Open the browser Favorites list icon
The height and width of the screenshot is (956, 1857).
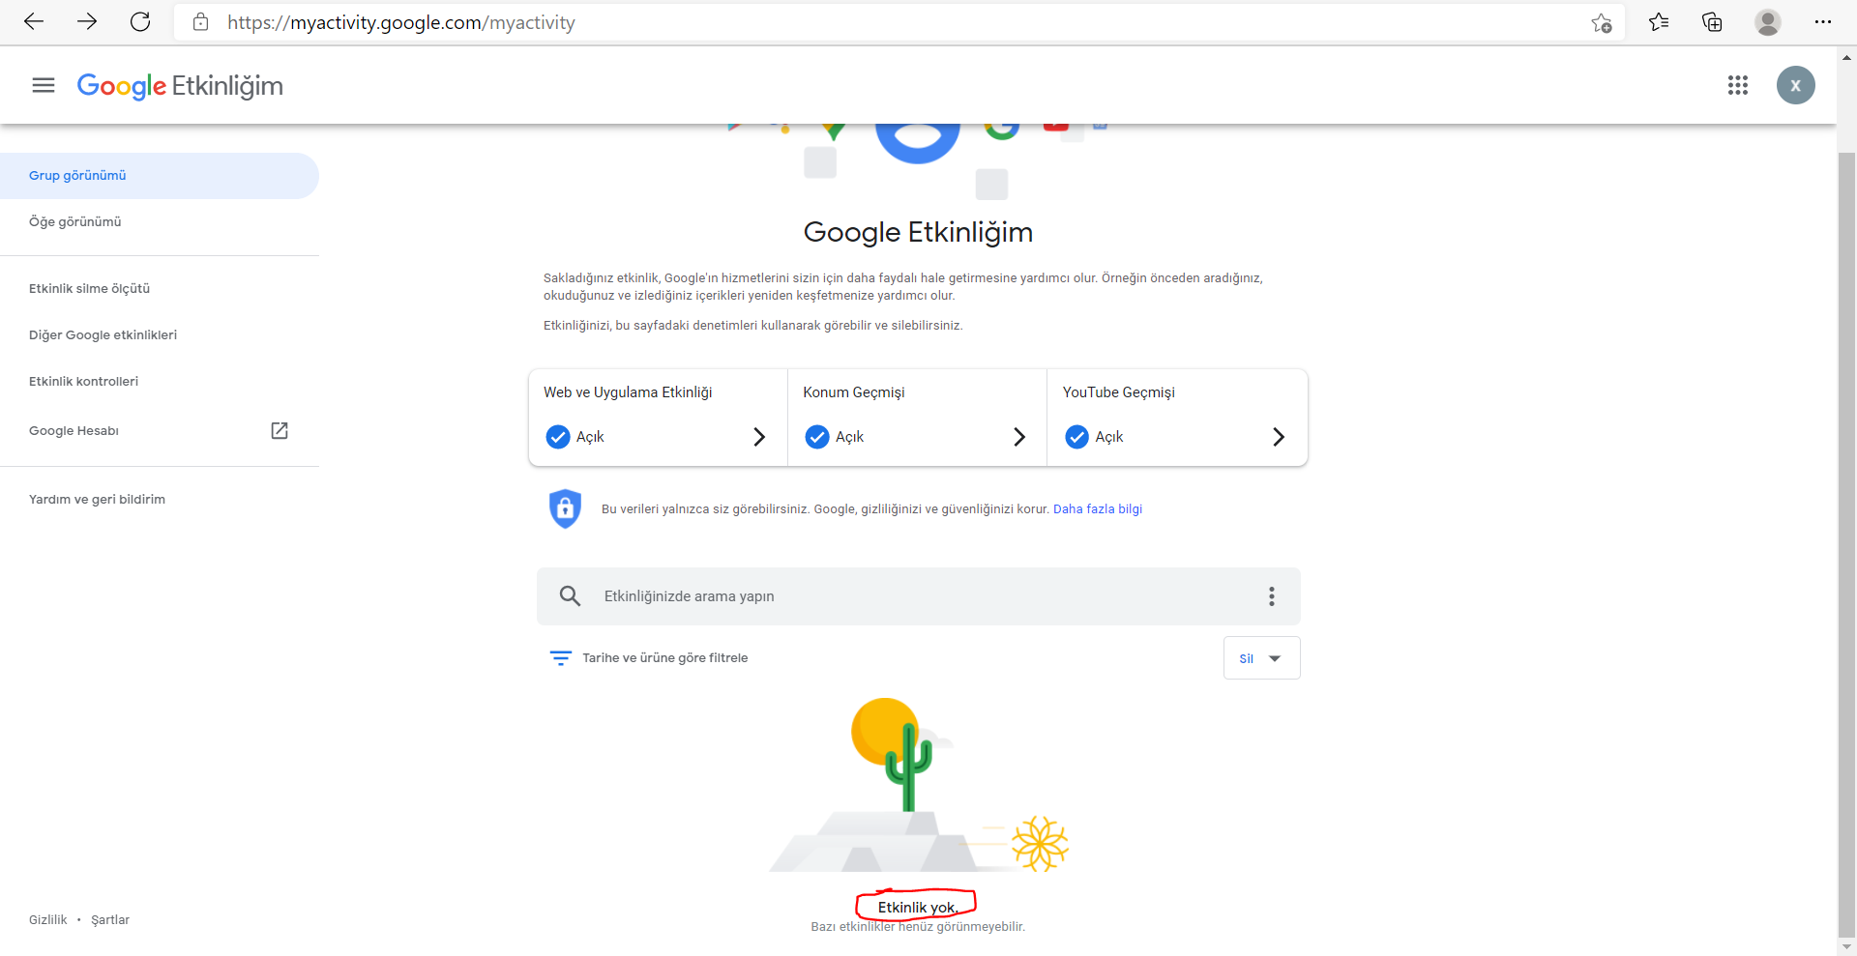click(1659, 22)
